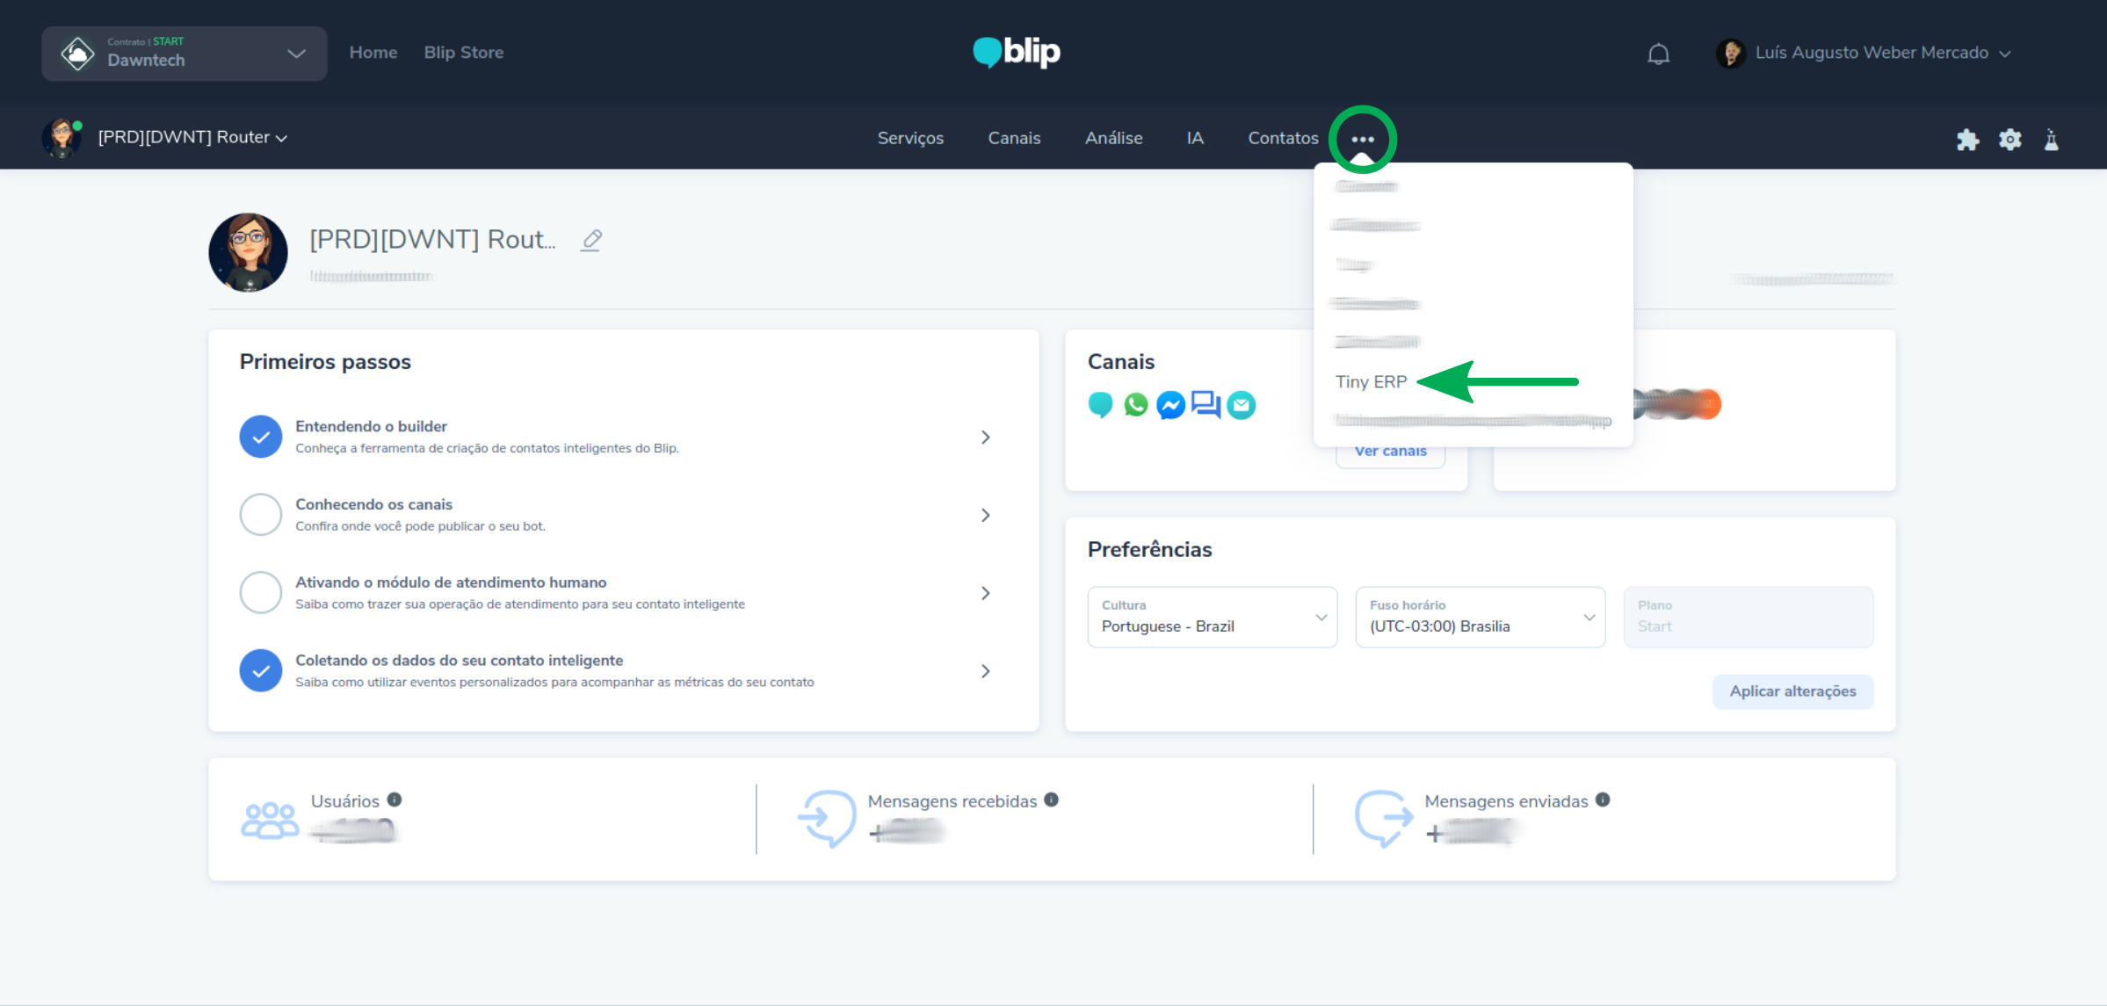Toggle Ativando módulo de atendimento humano circle
Image resolution: width=2107 pixels, height=1006 pixels.
click(261, 593)
